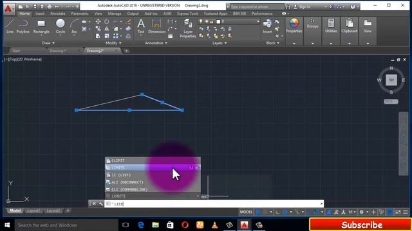Toggle clean screen in status bar

tap(398, 212)
